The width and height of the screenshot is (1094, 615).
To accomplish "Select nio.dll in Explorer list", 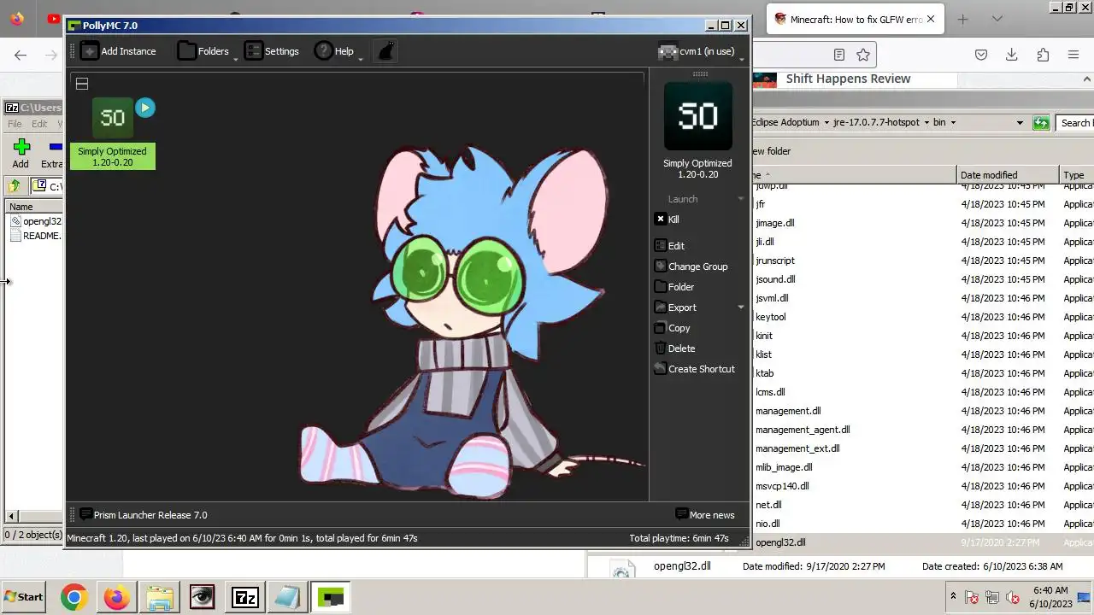I will tap(768, 524).
